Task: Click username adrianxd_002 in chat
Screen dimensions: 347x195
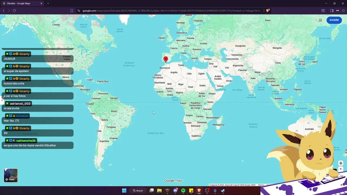Action: click(x=20, y=104)
